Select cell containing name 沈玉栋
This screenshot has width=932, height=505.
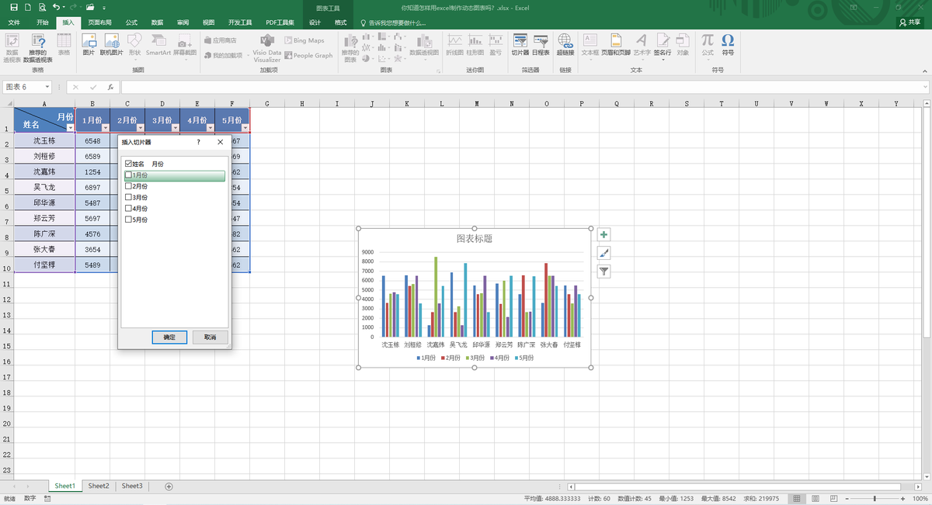[x=44, y=141]
